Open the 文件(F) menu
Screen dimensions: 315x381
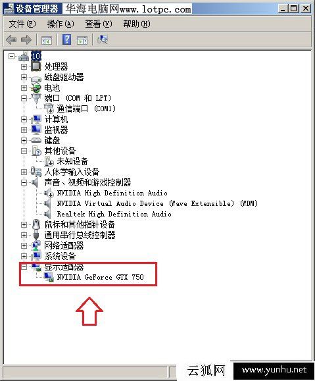(x=22, y=24)
